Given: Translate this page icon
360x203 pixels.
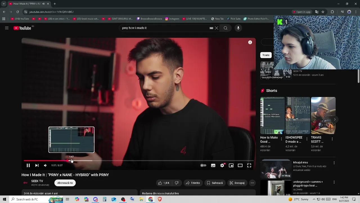Looking at the screenshot, I should point(317,12).
